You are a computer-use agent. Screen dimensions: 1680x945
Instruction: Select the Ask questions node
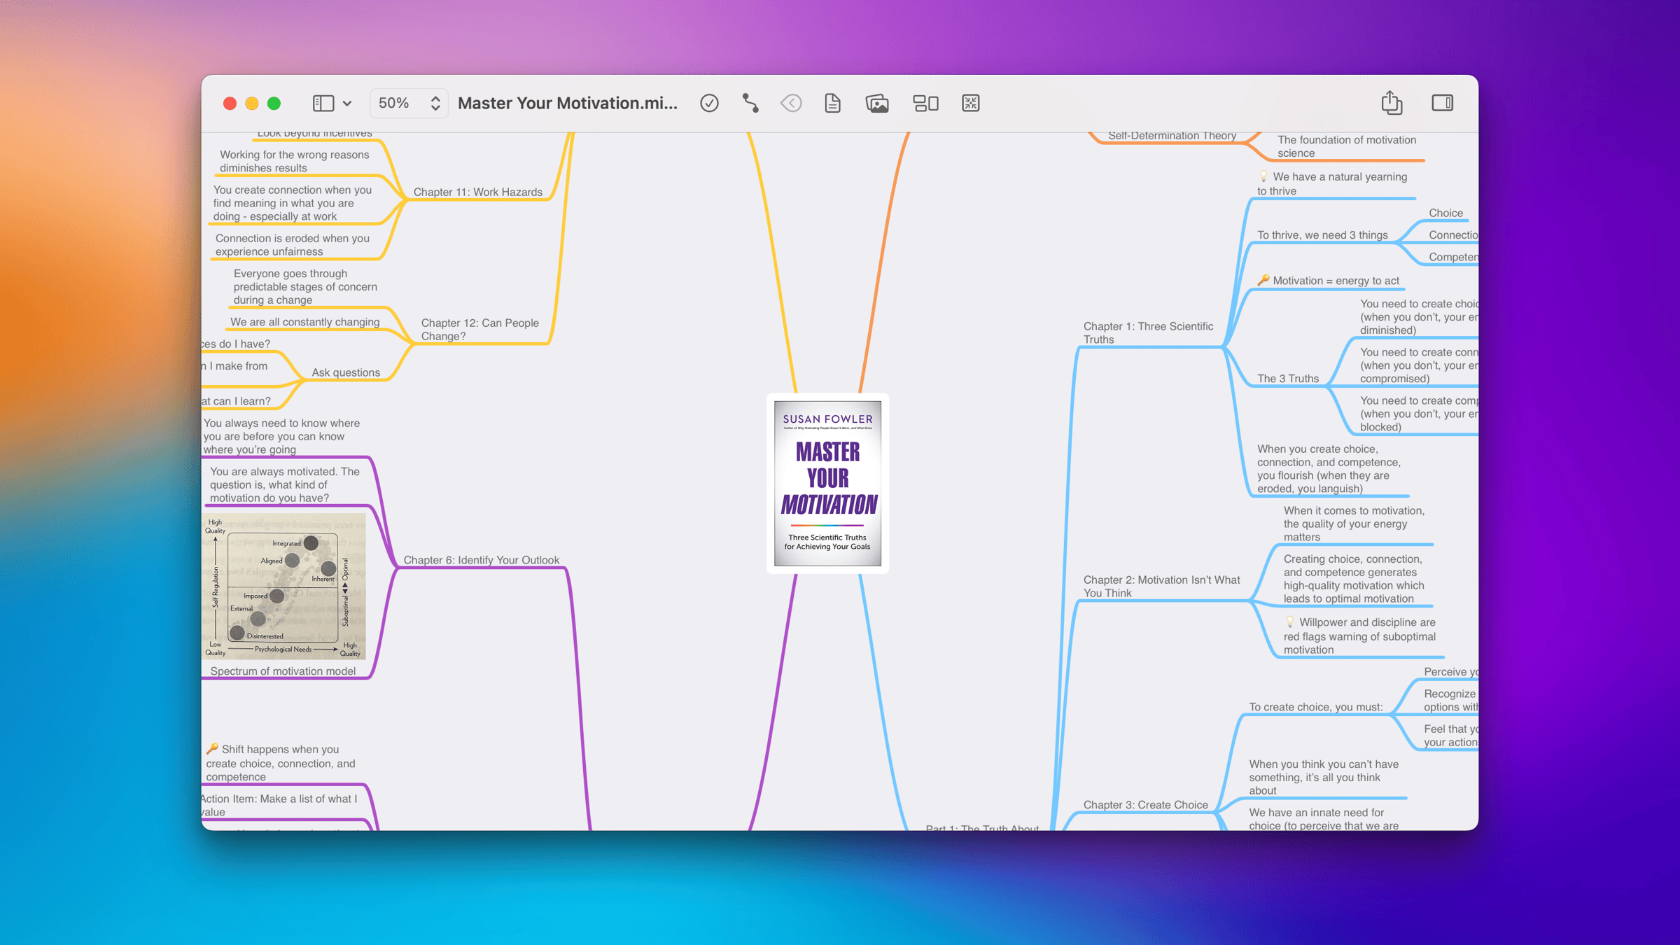pyautogui.click(x=346, y=372)
